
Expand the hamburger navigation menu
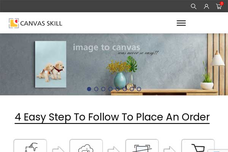[x=181, y=23]
